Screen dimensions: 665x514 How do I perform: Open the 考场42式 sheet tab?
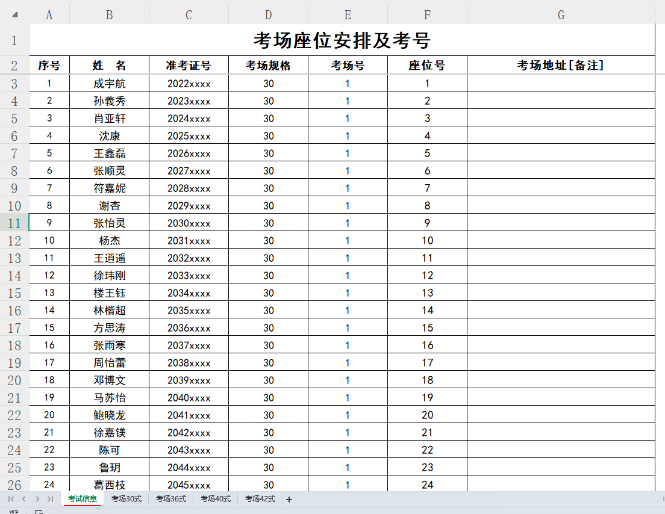260,499
